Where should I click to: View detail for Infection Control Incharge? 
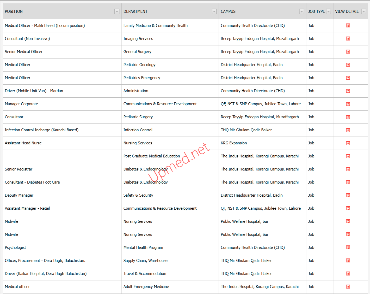tap(348, 130)
